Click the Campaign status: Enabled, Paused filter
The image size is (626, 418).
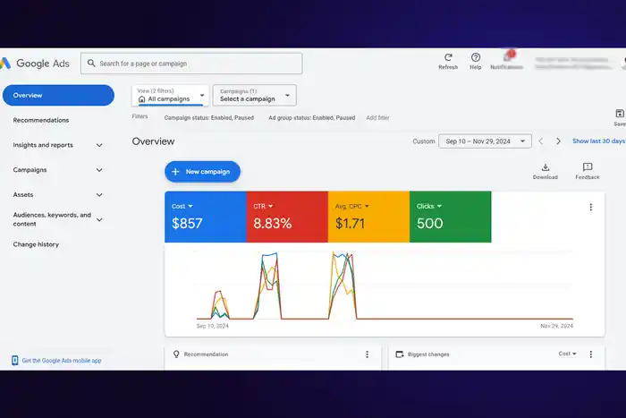209,118
